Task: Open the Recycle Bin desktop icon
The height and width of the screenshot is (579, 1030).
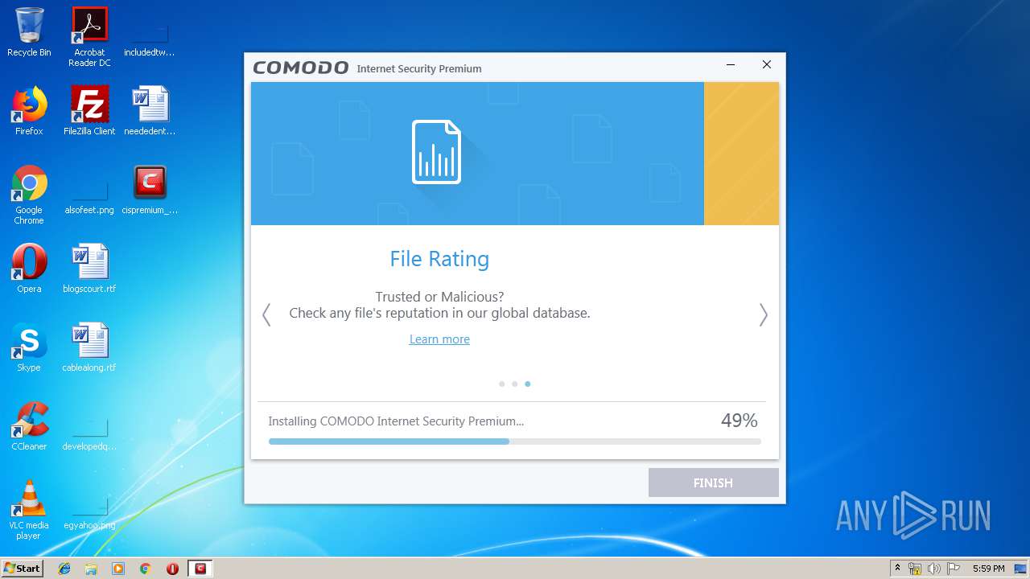Action: [x=29, y=32]
